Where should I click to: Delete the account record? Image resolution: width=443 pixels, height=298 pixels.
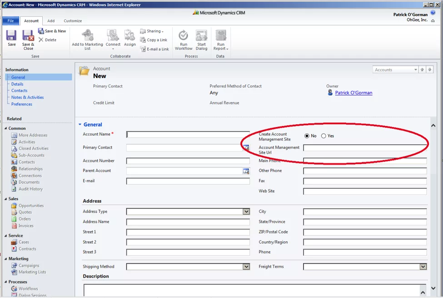(x=47, y=40)
